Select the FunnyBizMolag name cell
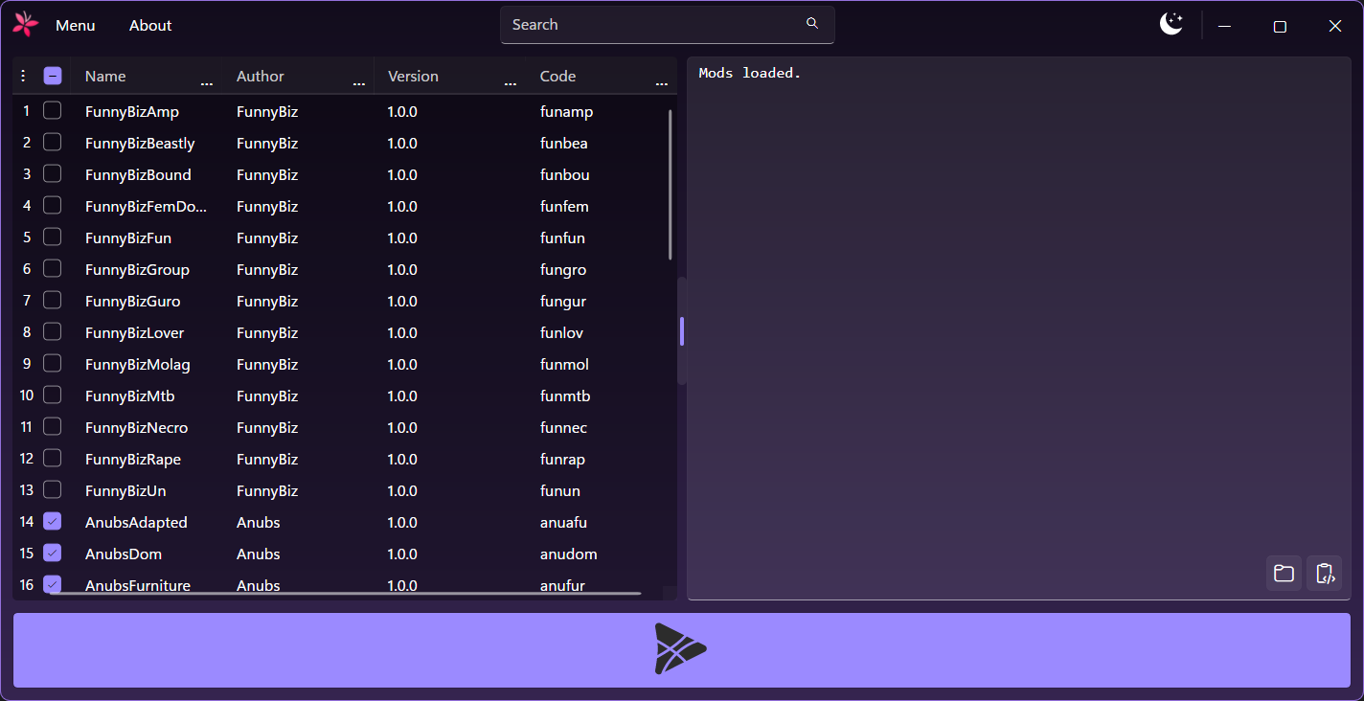Image resolution: width=1364 pixels, height=701 pixels. tap(137, 364)
